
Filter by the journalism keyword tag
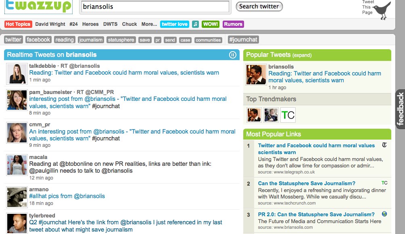coord(91,40)
